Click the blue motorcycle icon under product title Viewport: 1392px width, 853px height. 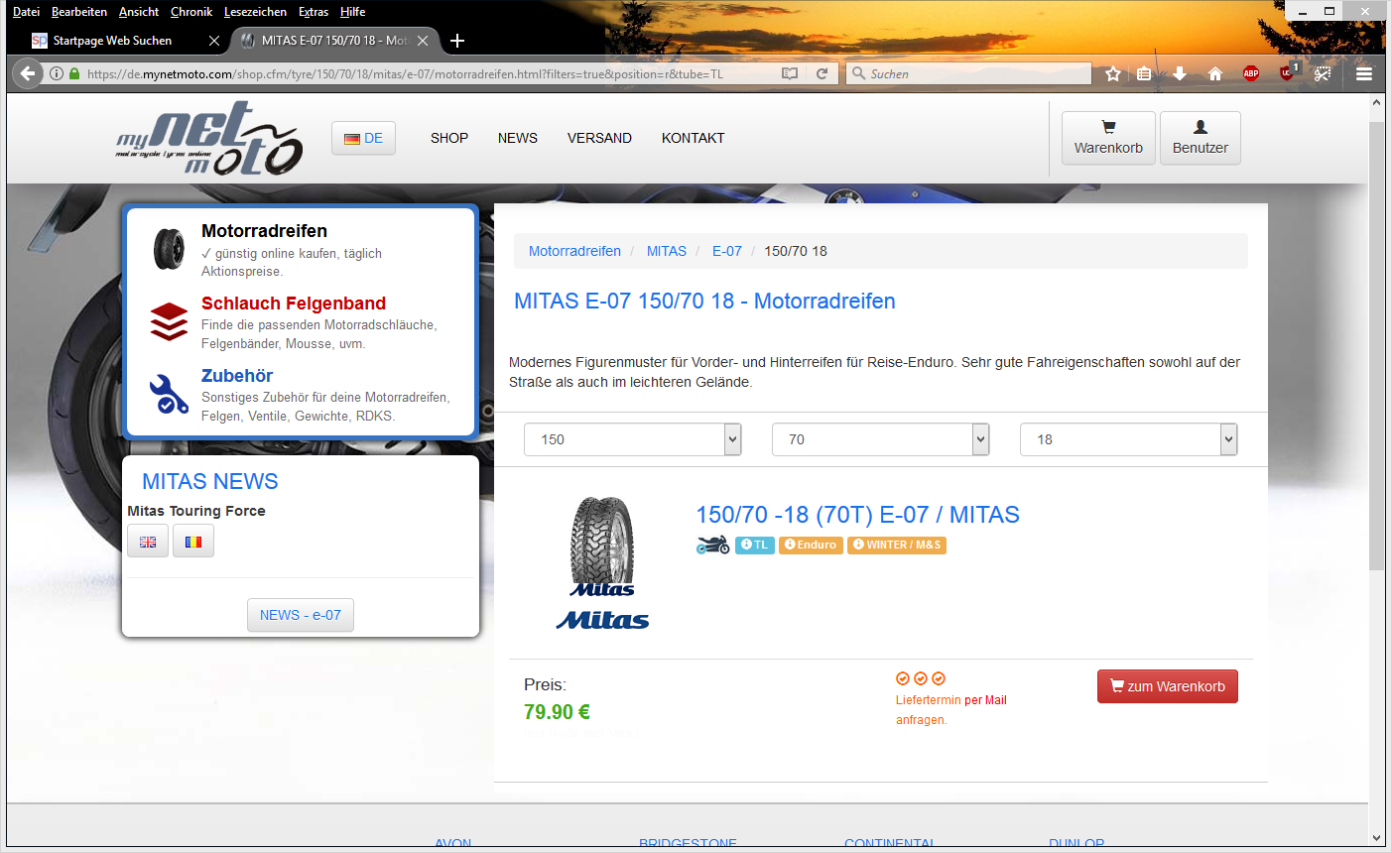pos(712,545)
